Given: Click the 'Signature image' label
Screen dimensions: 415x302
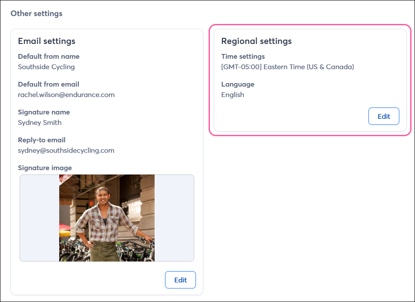Looking at the screenshot, I should 45,168.
